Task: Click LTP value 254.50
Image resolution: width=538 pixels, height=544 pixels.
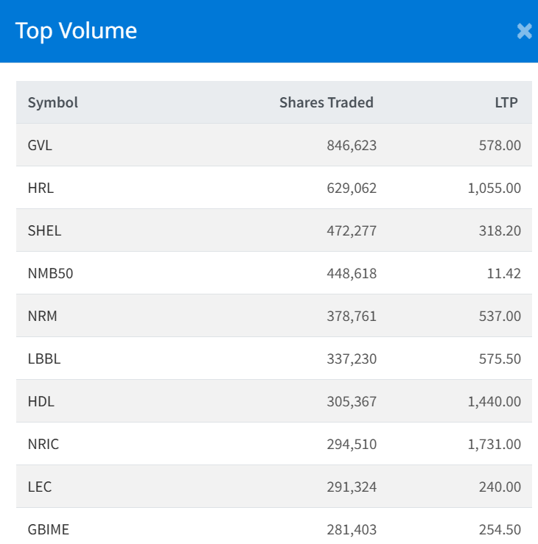Action: (x=500, y=529)
